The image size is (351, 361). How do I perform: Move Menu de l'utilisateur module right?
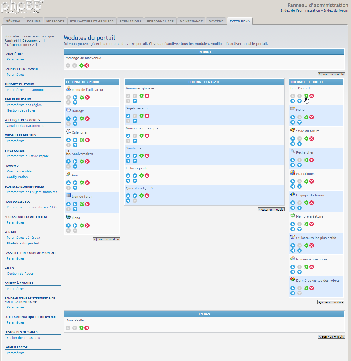tap(75, 97)
